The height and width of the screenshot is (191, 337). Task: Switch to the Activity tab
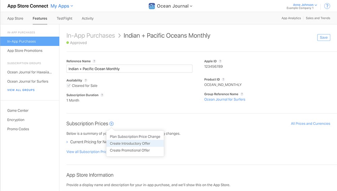point(88,18)
